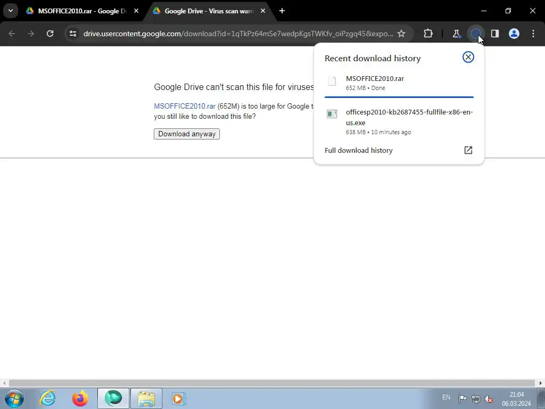The image size is (545, 409).
Task: Minimize the browser window
Action: 484,11
